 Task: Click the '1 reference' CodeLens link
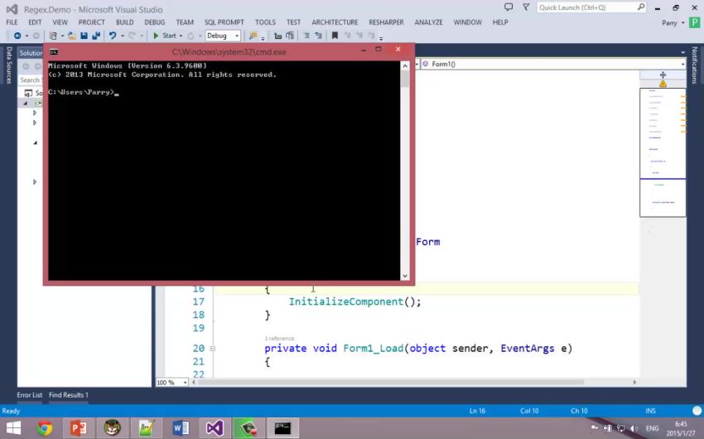[279, 339]
